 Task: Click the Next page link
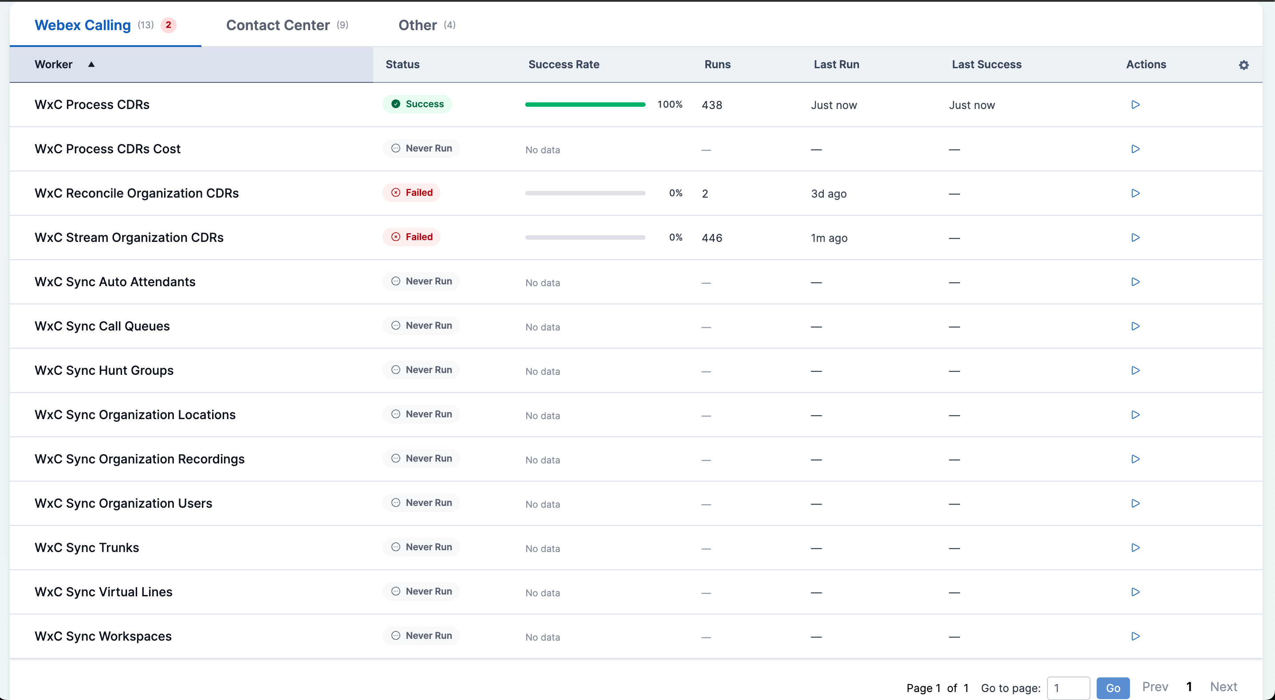[x=1224, y=687]
